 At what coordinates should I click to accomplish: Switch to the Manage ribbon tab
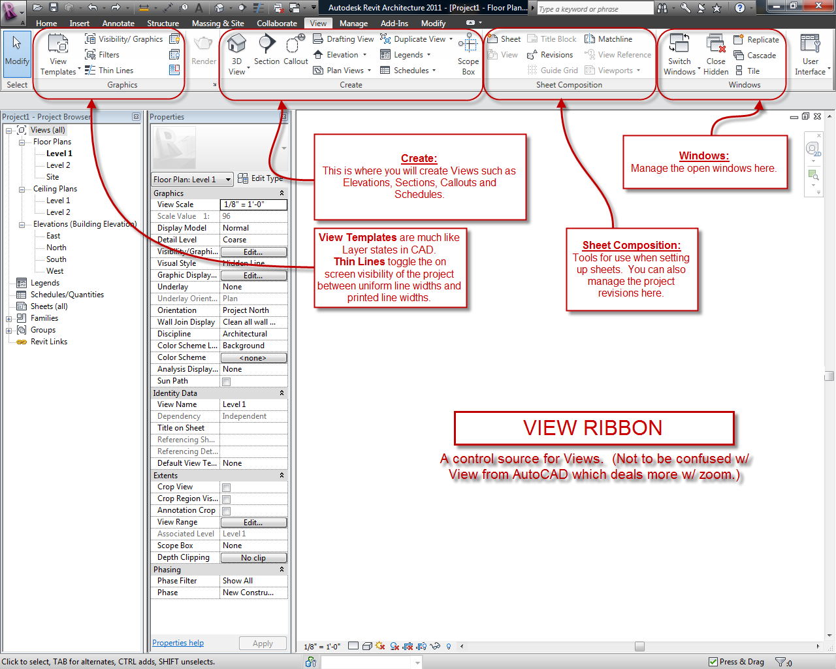tap(353, 23)
